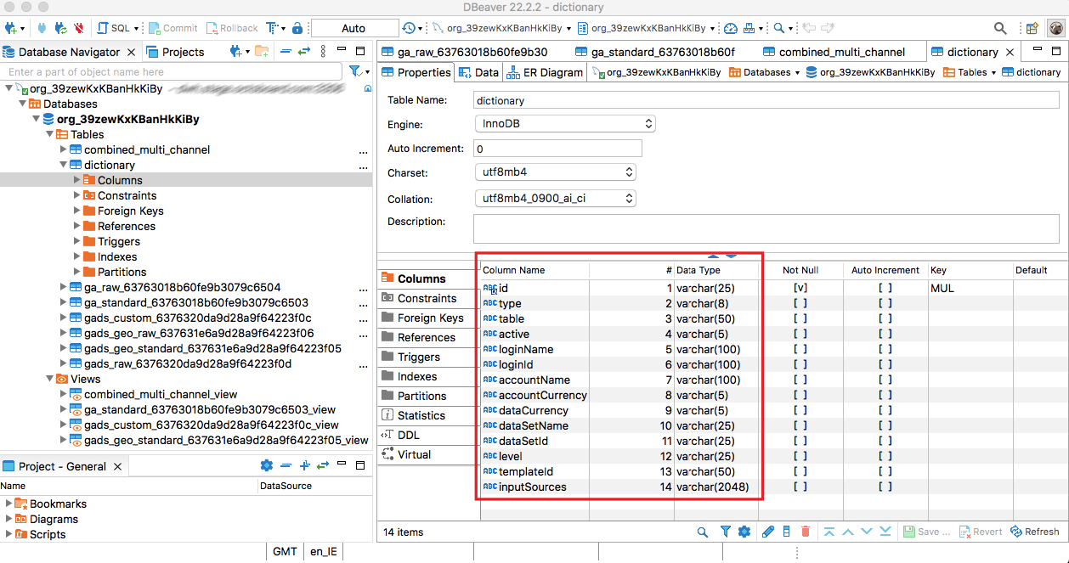Collapse the dictionary table tree node
Image resolution: width=1069 pixels, height=563 pixels.
64,165
